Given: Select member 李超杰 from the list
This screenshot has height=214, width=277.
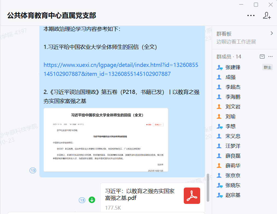Looking at the screenshot, I should pyautogui.click(x=233, y=87).
